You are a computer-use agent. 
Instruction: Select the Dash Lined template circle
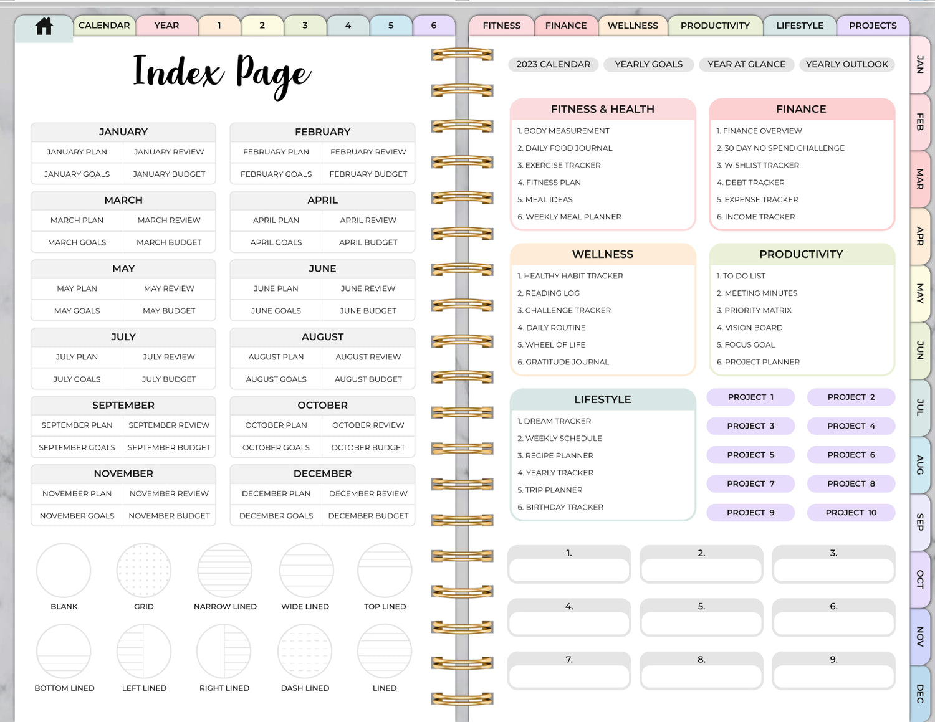tap(305, 652)
